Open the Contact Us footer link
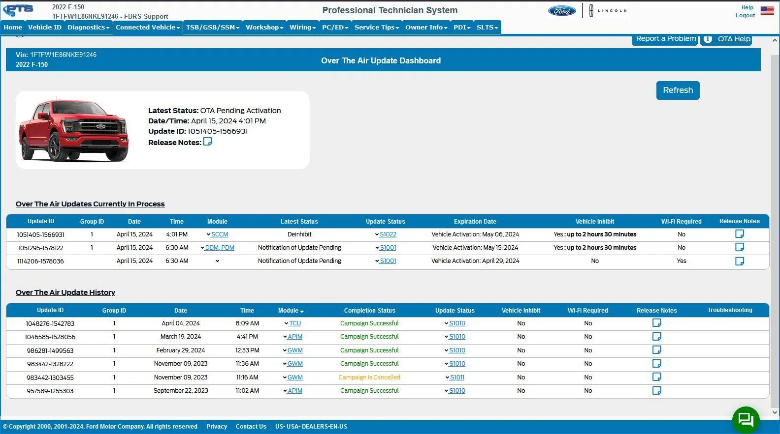The width and height of the screenshot is (780, 434). 251,427
